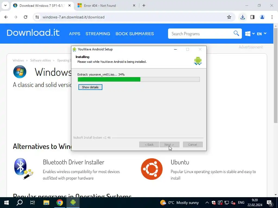Reload the current page
278x208 pixels.
26,17
